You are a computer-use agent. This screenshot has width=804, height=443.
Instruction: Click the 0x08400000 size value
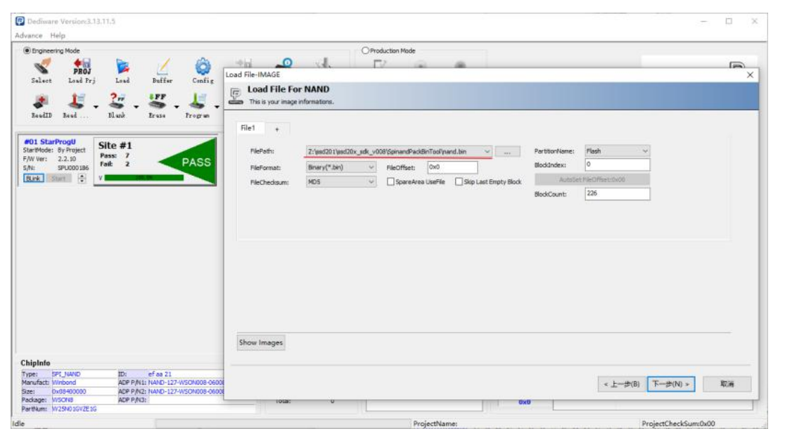tap(69, 391)
